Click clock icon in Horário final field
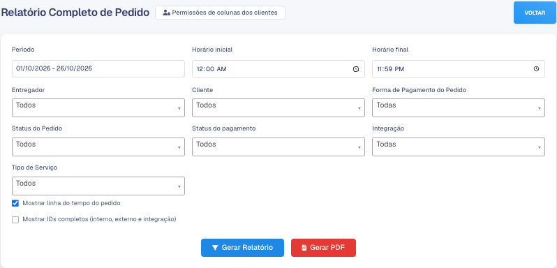Image resolution: width=557 pixels, height=268 pixels. [536, 69]
